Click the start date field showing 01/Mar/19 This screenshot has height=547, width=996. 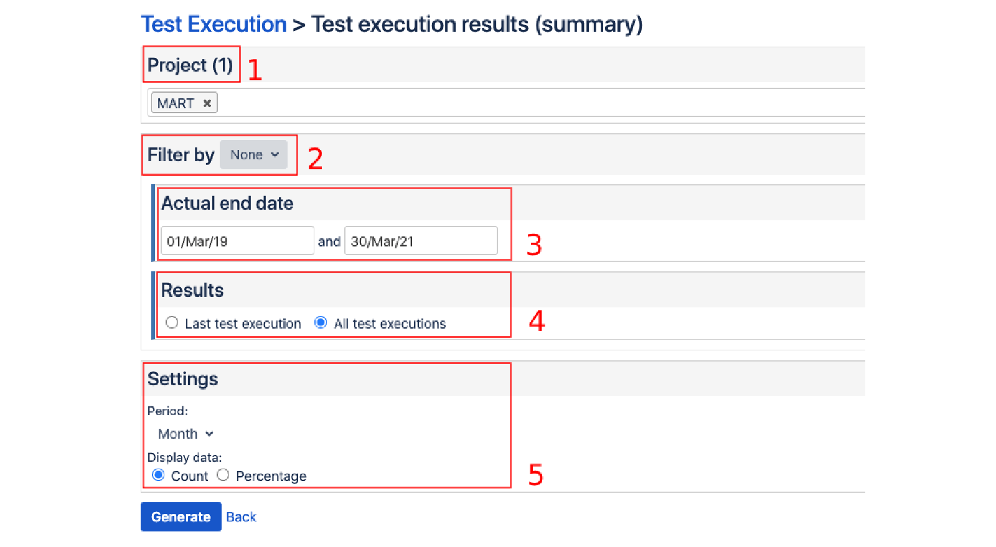(237, 241)
